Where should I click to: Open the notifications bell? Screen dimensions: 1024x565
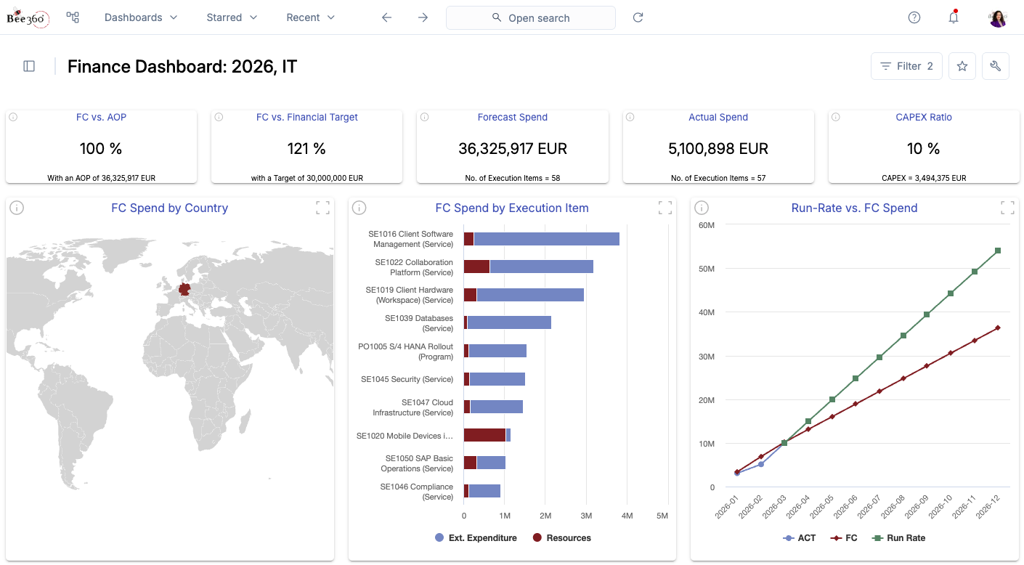click(954, 17)
